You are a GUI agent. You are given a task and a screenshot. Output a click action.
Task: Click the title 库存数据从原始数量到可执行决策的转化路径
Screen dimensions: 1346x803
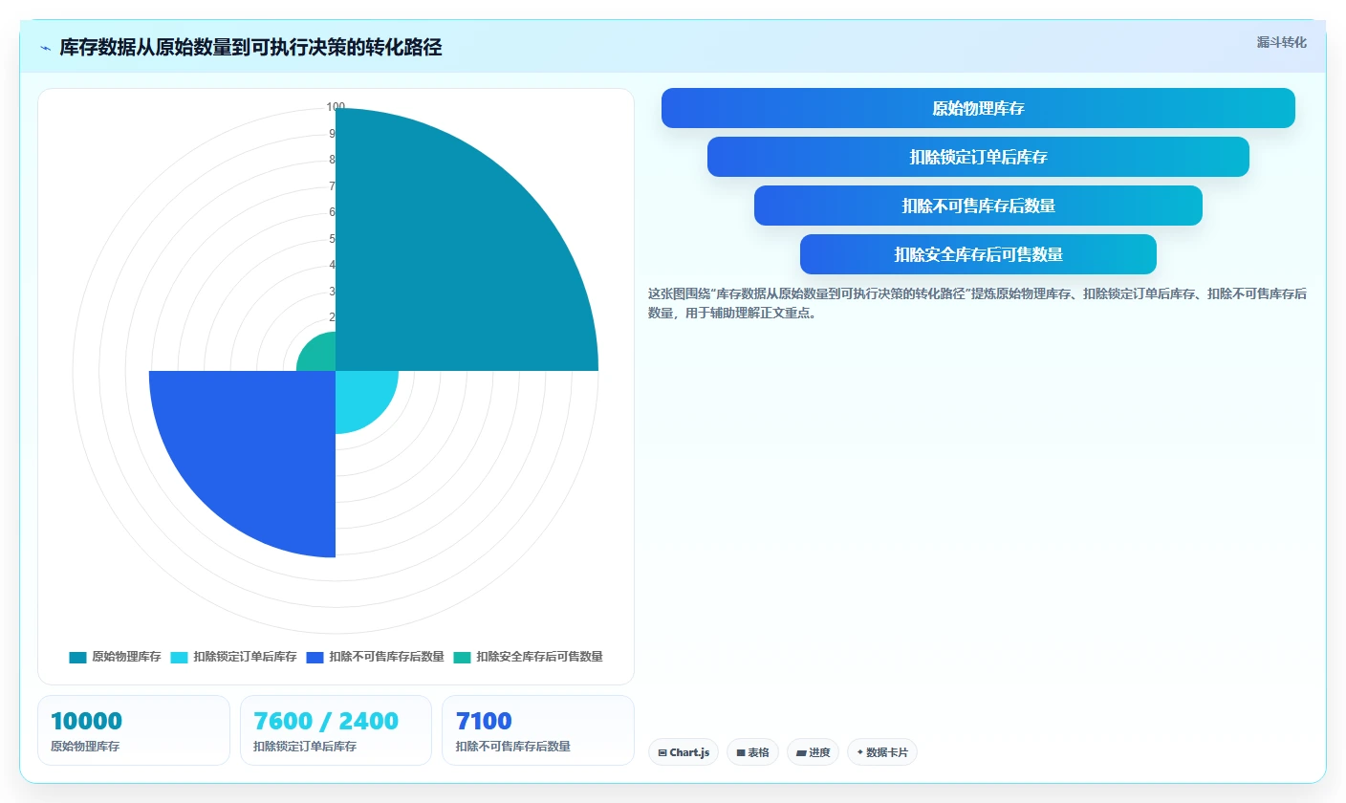250,48
